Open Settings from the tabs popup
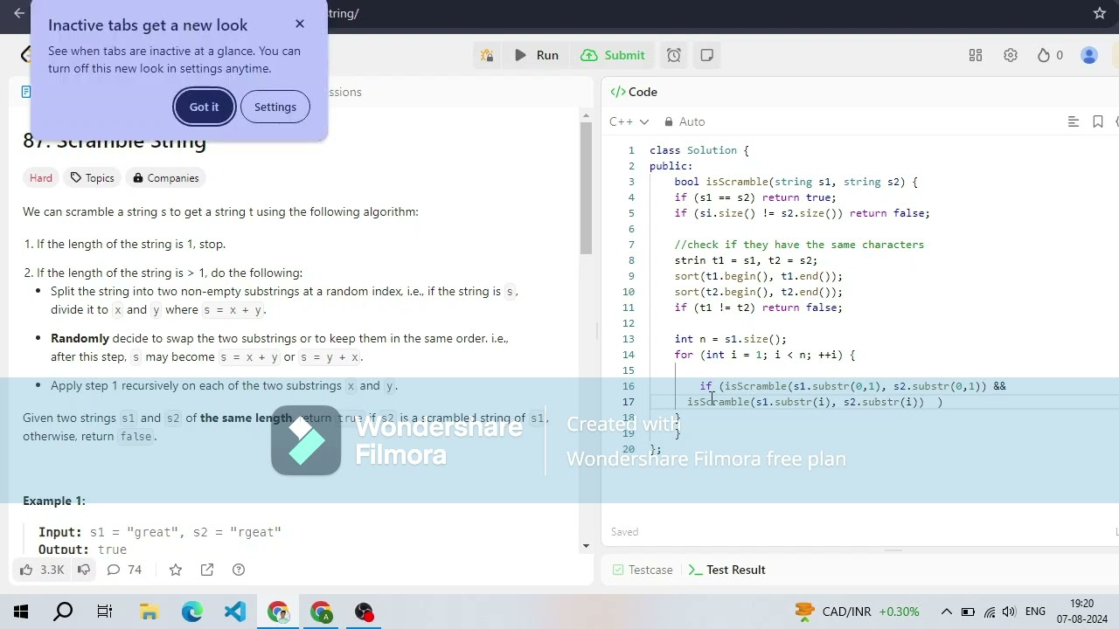1119x629 pixels. tap(275, 107)
